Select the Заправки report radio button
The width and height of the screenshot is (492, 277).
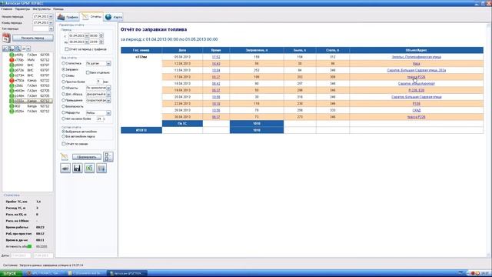pos(63,69)
